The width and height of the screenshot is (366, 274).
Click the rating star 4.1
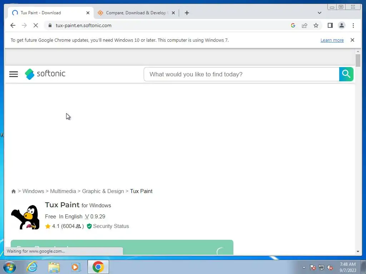pyautogui.click(x=48, y=226)
